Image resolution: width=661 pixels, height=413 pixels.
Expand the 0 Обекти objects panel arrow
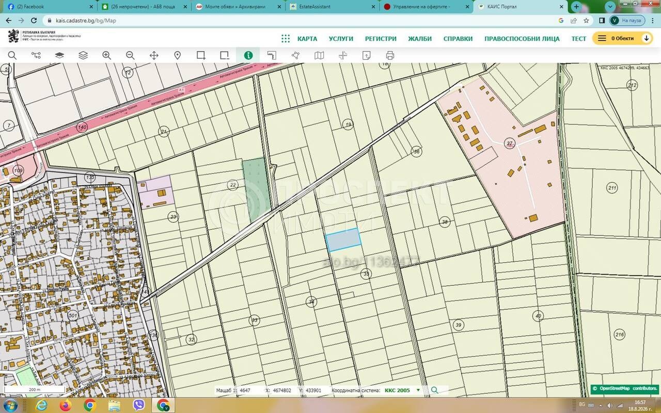[x=646, y=38]
